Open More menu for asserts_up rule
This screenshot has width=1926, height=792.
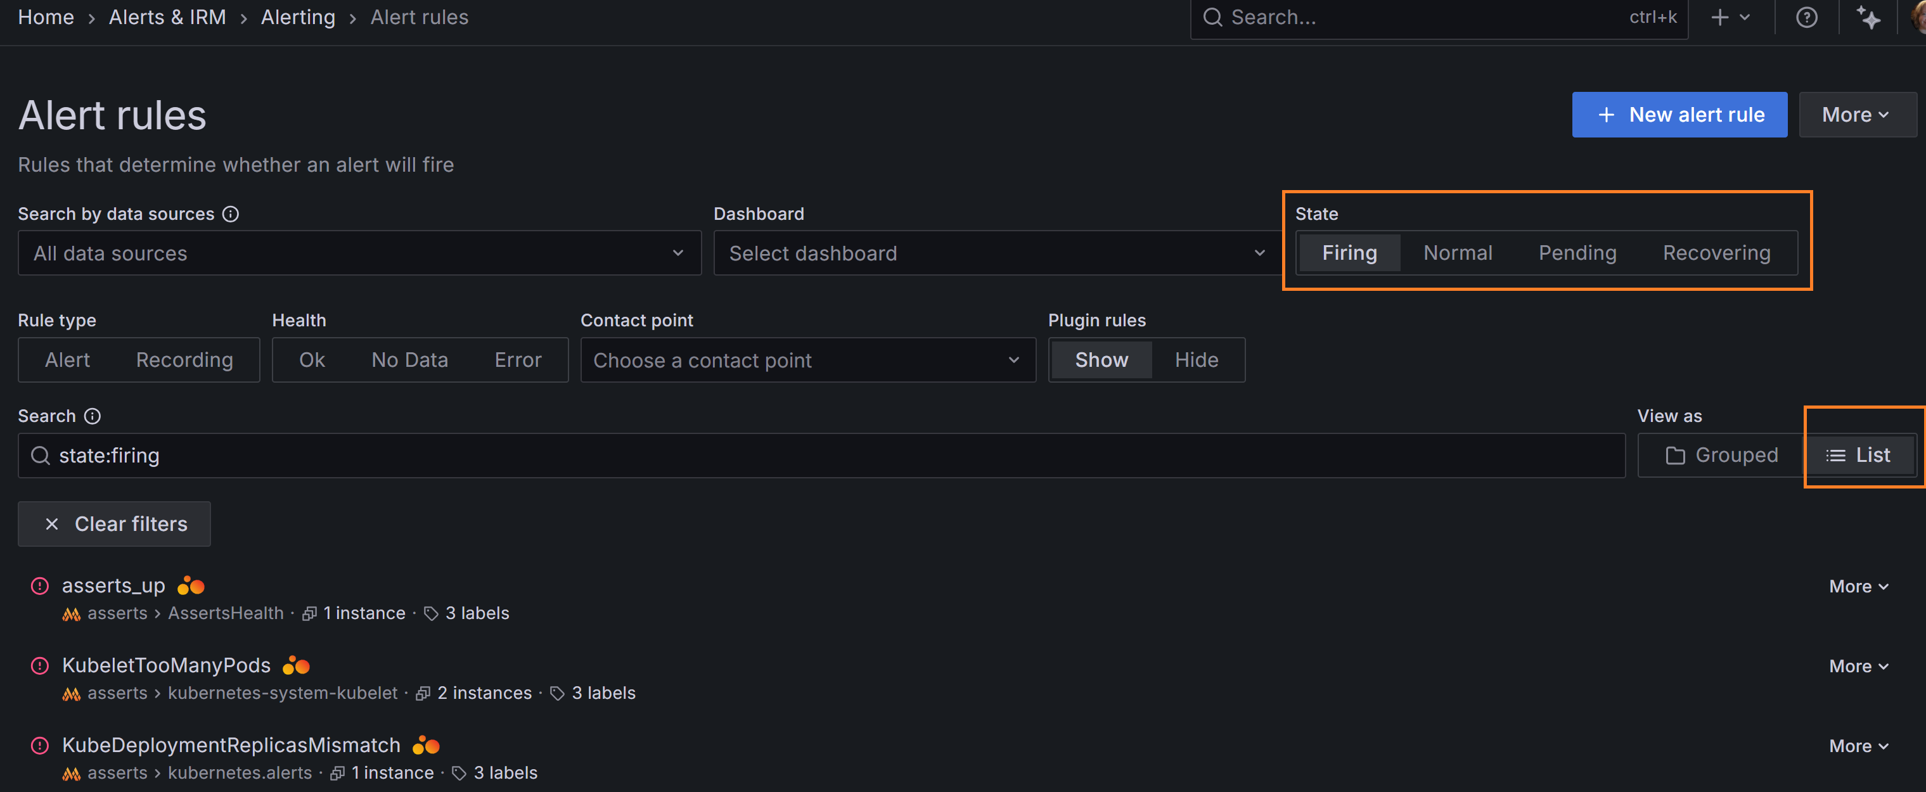(x=1858, y=587)
